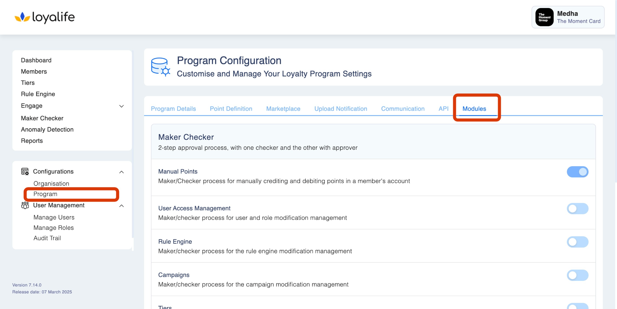Click the User Management people icon
The image size is (617, 309).
pos(25,205)
